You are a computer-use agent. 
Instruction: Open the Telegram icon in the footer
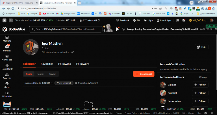coord(206,113)
